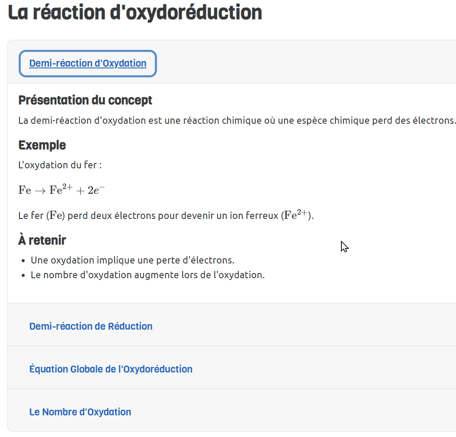The height and width of the screenshot is (437, 456).
Task: Open the Le Nombre d'Oxydation section
Action: click(80, 412)
